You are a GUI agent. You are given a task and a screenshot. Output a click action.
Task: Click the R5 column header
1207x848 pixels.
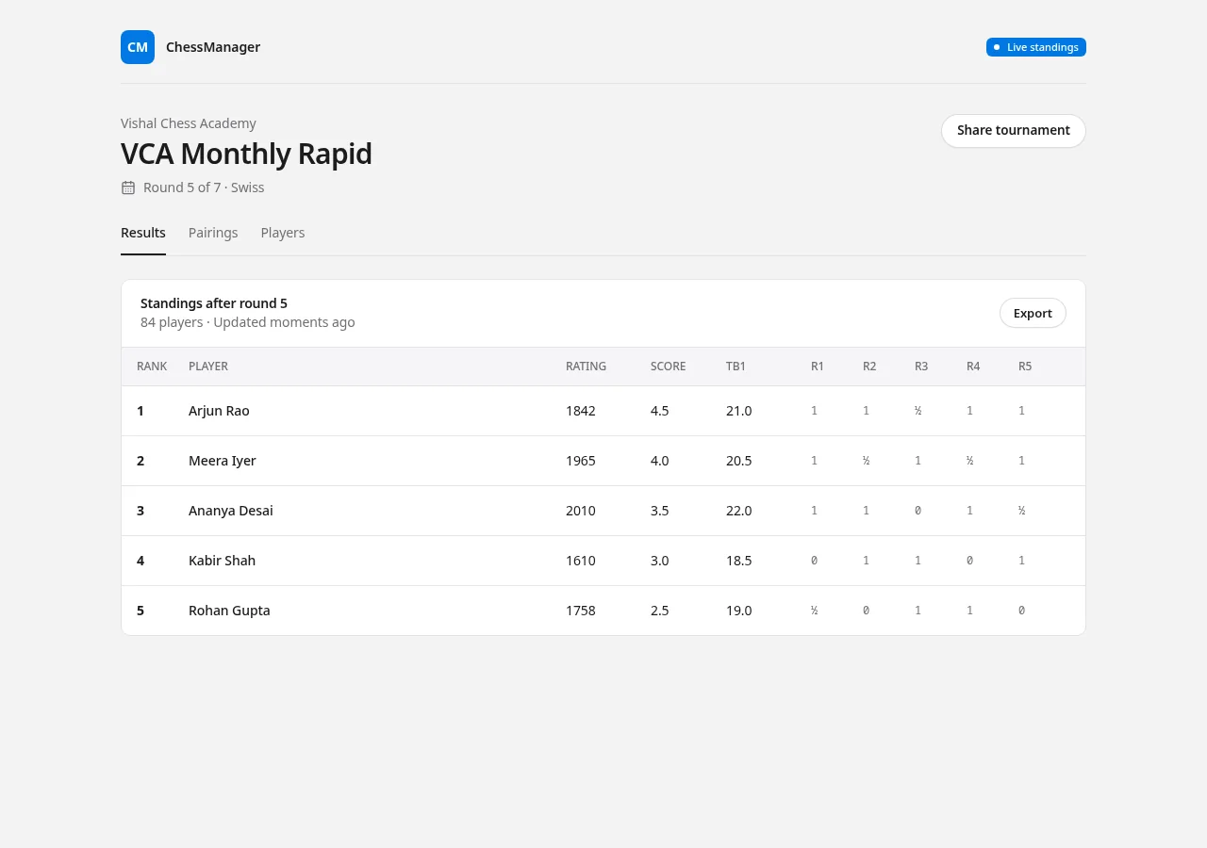click(x=1025, y=367)
